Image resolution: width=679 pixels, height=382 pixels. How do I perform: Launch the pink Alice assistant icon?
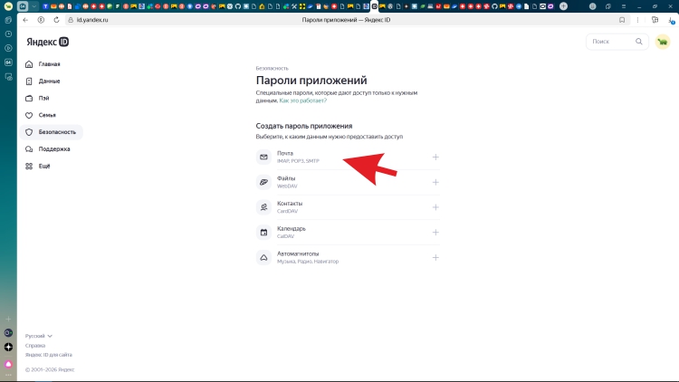click(8, 364)
